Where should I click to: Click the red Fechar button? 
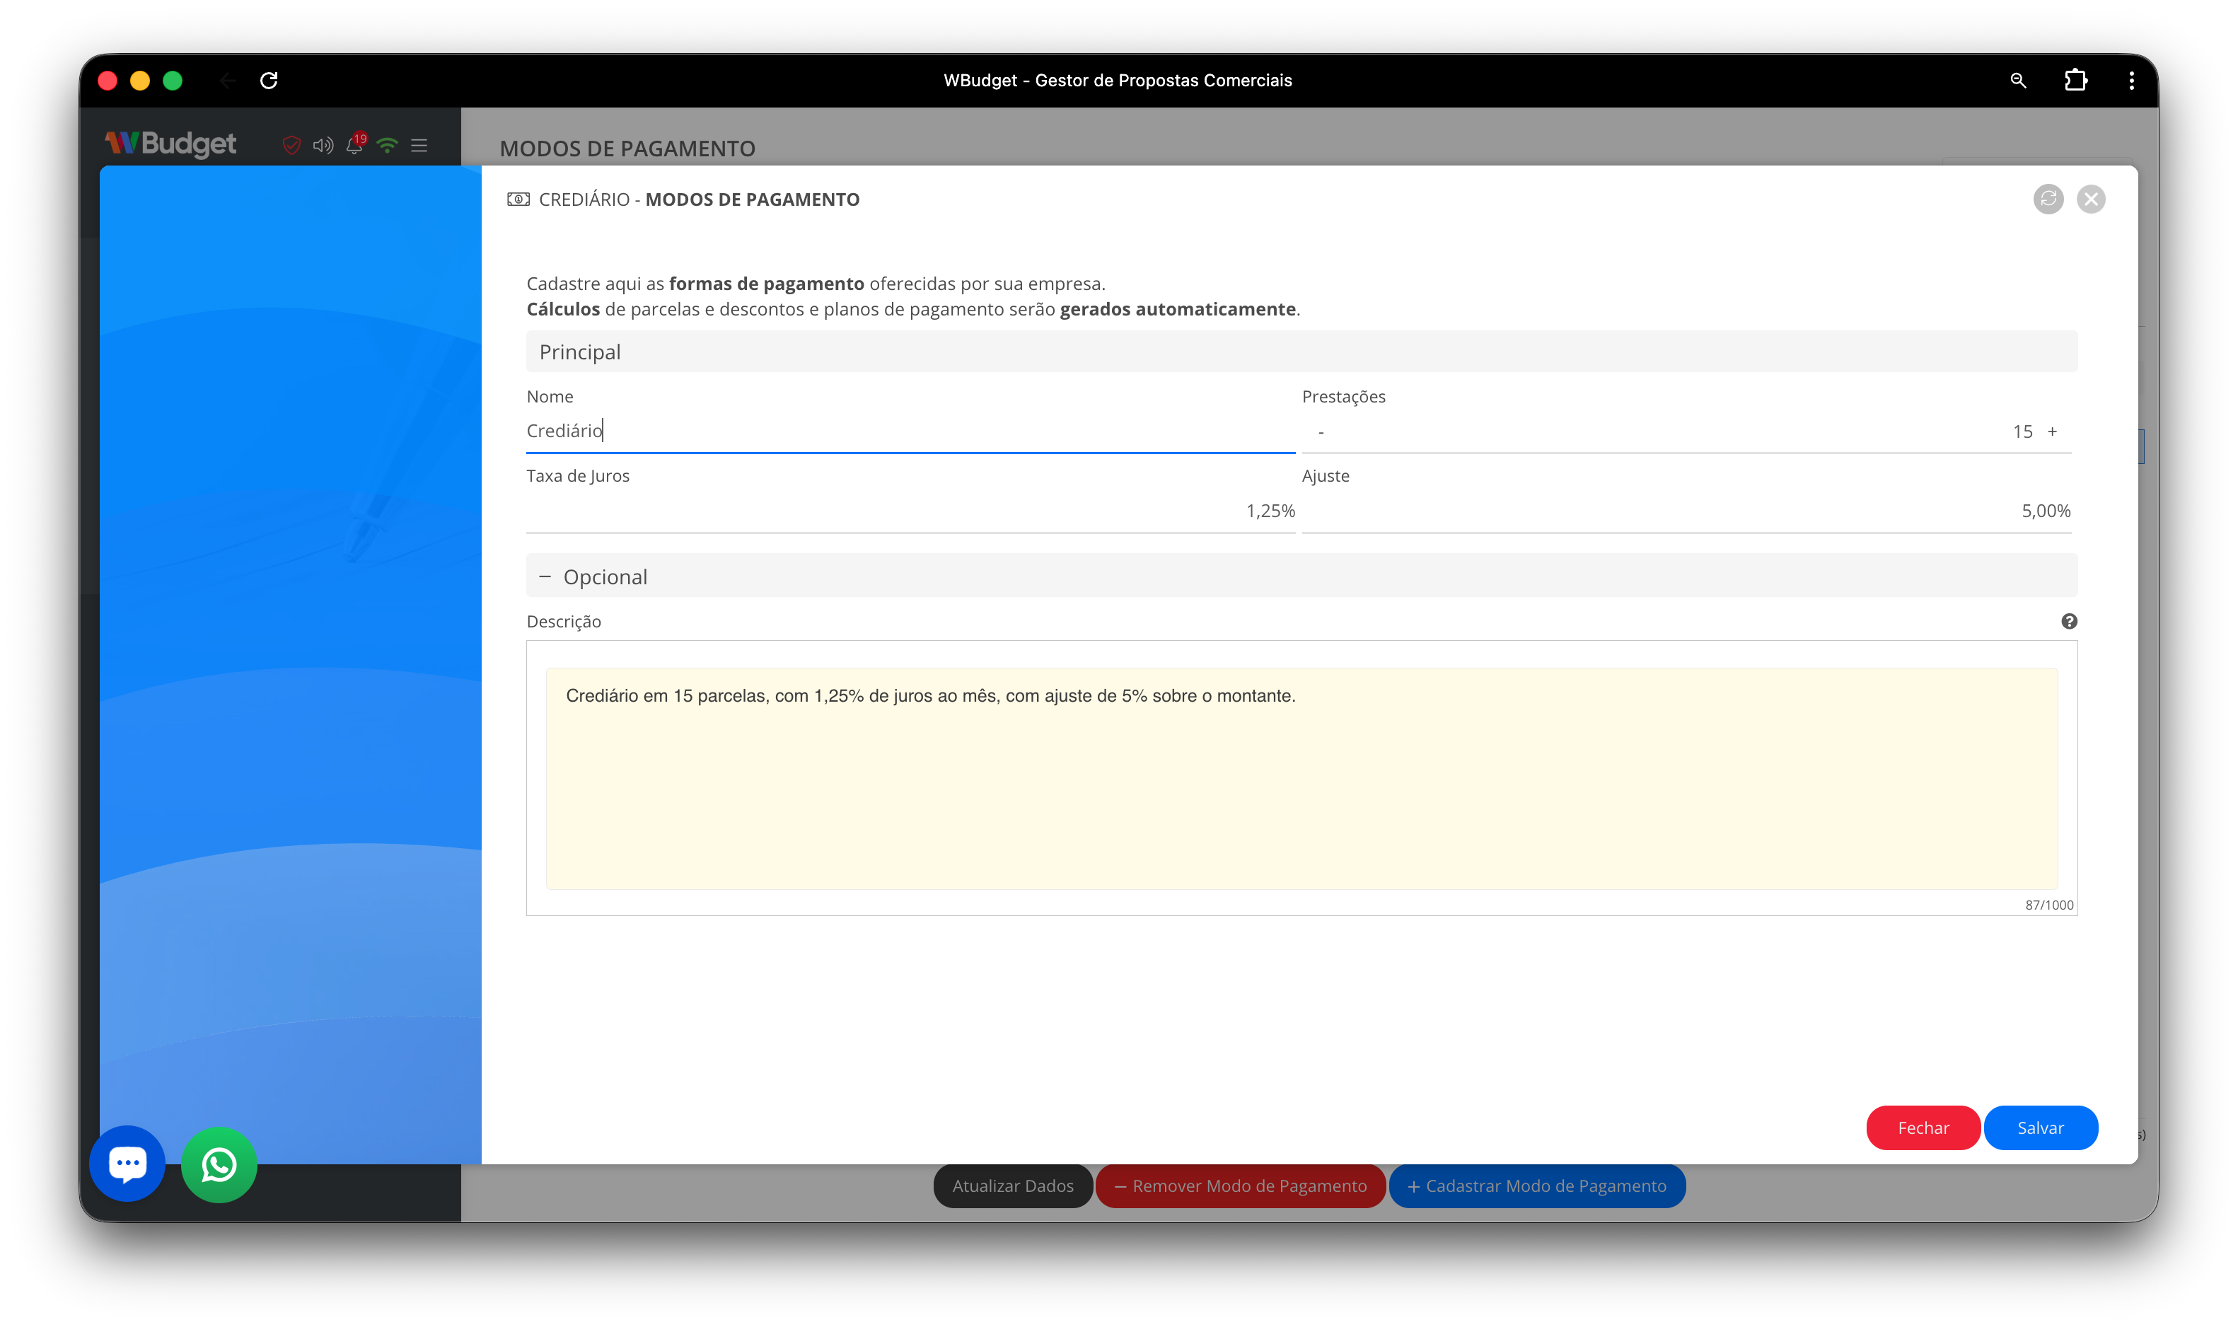point(1923,1128)
